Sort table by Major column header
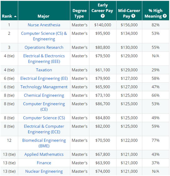This screenshot has width=170, height=176. tap(43, 16)
